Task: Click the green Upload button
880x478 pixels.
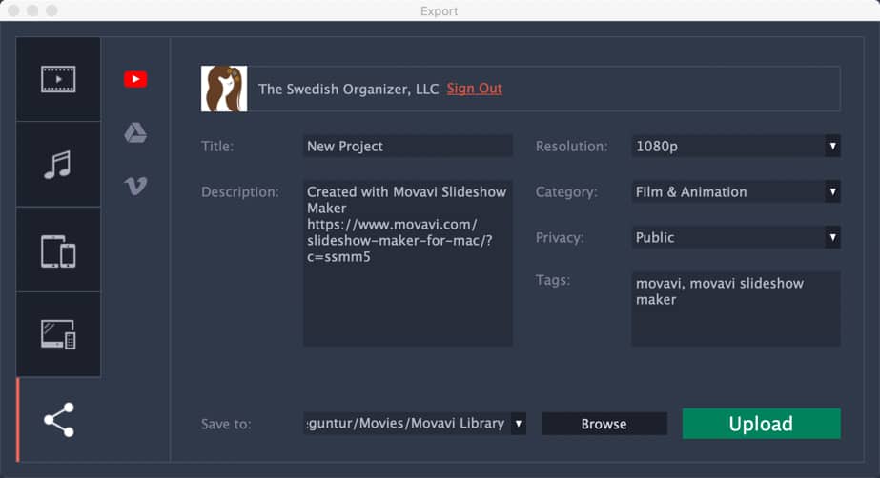Action: (x=761, y=424)
